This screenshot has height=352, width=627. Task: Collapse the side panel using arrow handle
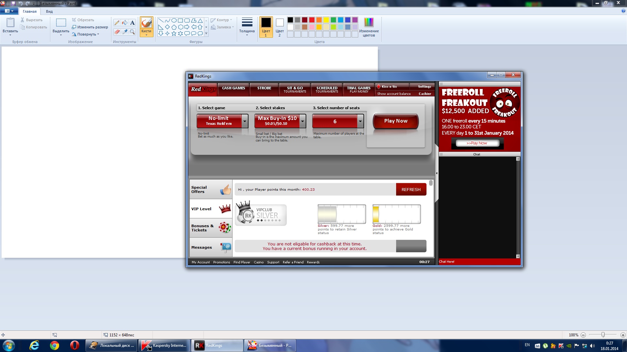437,173
